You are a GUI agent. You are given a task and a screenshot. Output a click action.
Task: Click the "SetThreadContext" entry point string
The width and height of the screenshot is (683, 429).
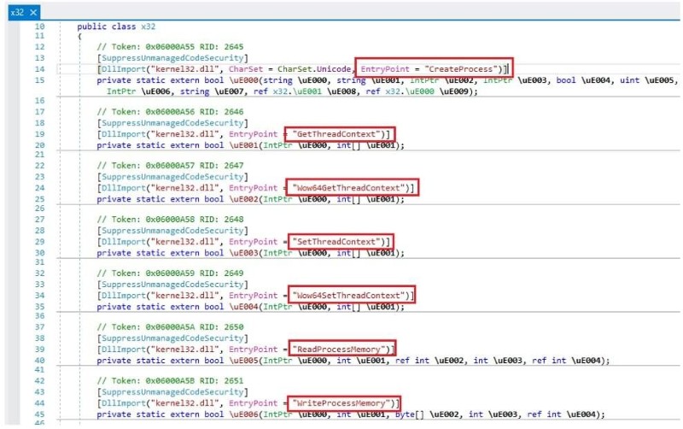coord(338,242)
